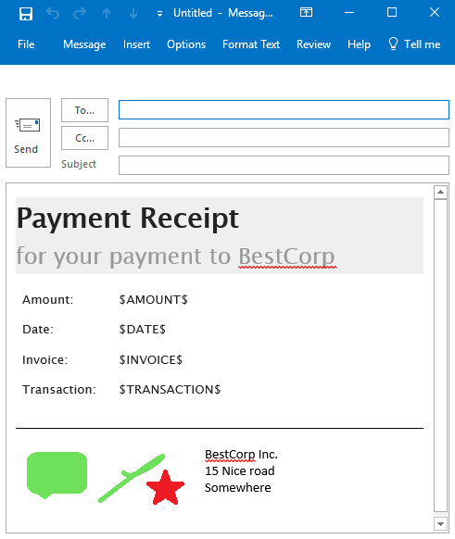Click the Amount: label

(x=48, y=300)
